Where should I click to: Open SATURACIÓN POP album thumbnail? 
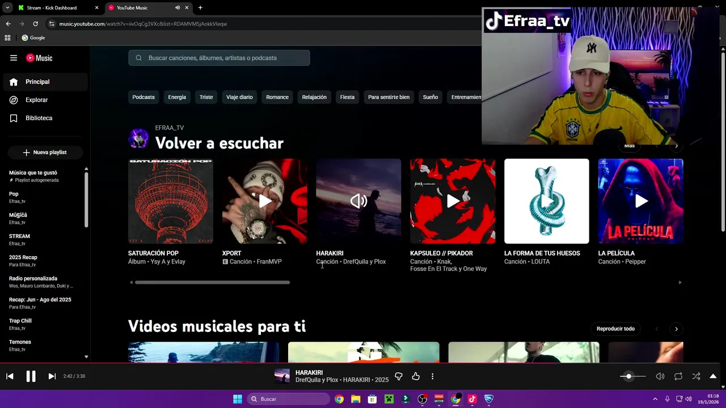171,201
